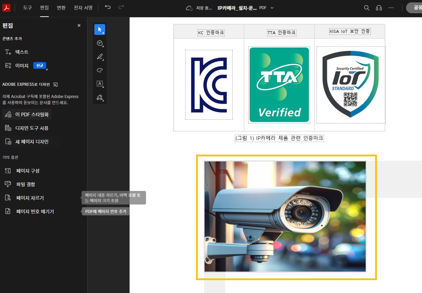Open 파일 결합
422x293 pixels.
pos(25,184)
